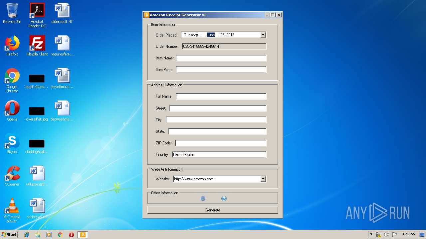Select the CCleaner desktop shortcut
426x239 pixels.
(x=12, y=176)
